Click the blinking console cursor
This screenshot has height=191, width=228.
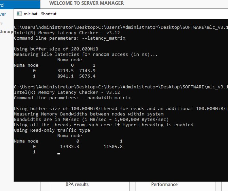click(x=59, y=154)
